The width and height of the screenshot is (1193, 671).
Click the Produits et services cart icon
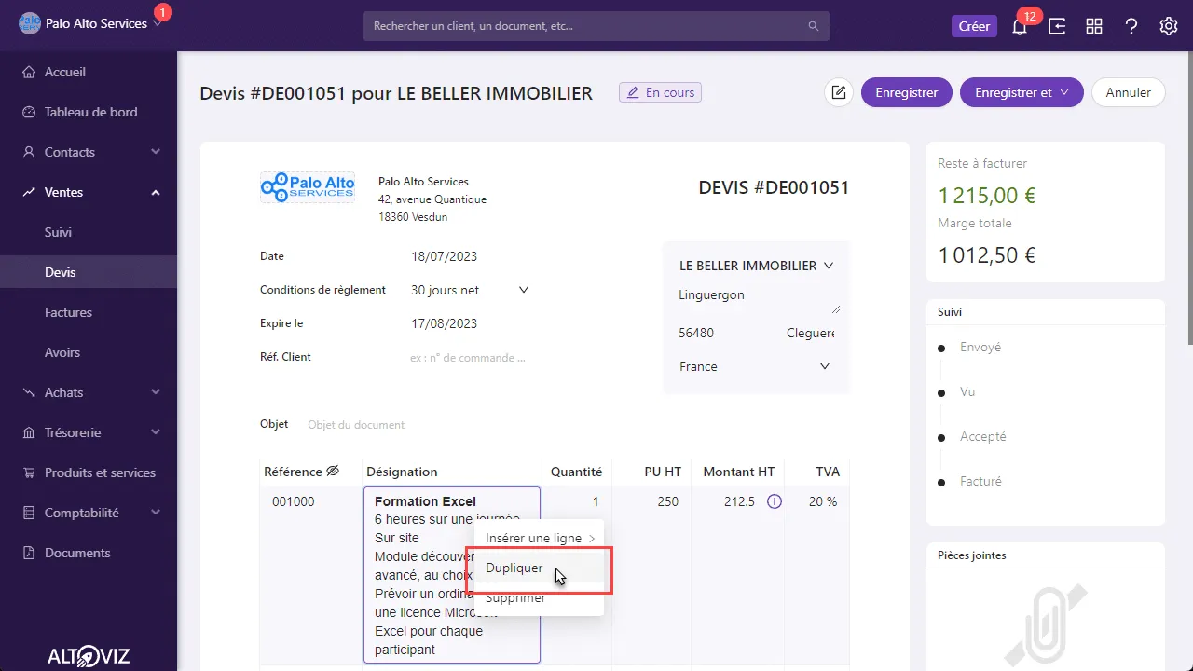pos(29,472)
